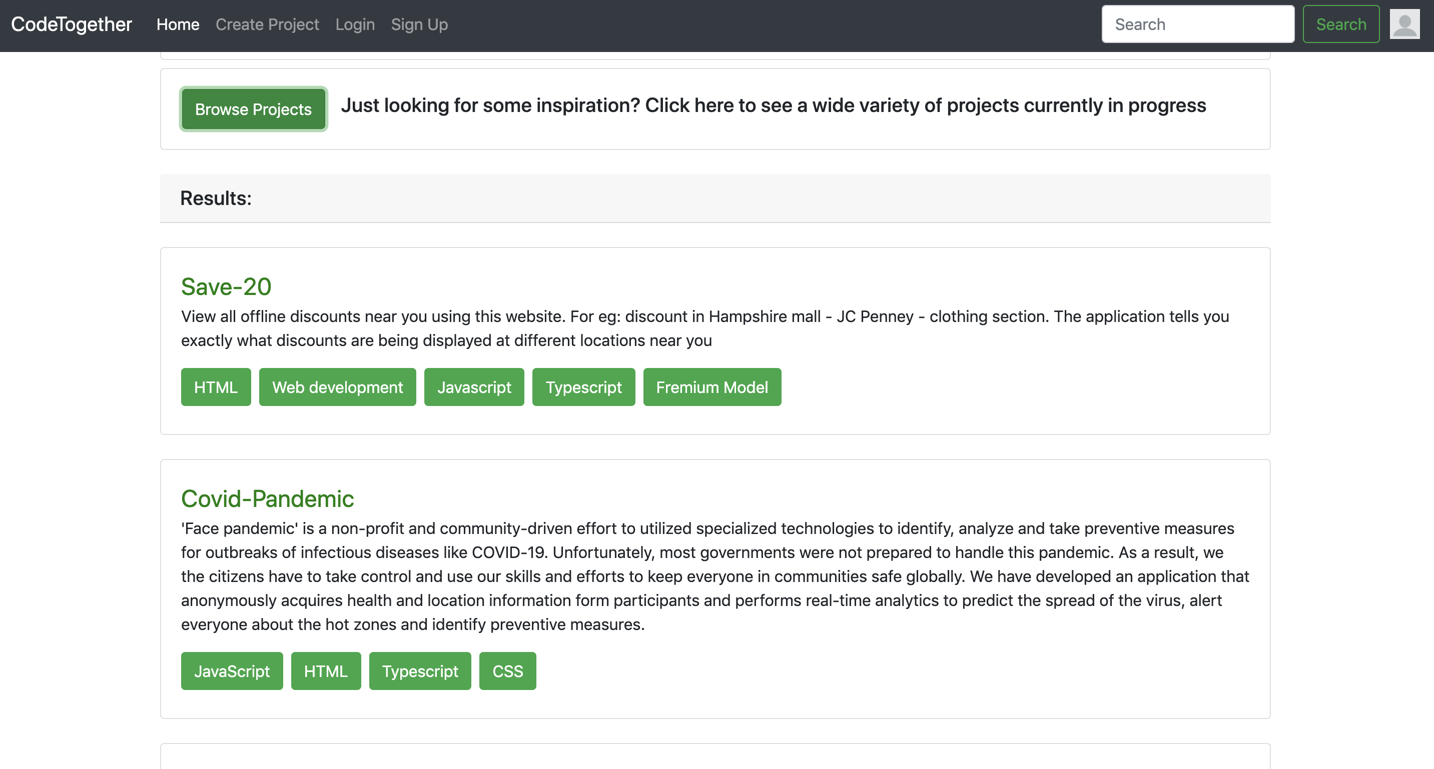Open the Covid-Pandemic project

267,498
